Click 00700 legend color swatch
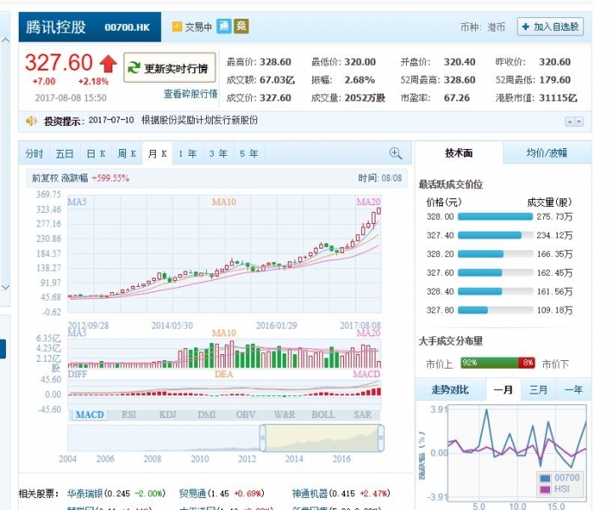 point(545,478)
